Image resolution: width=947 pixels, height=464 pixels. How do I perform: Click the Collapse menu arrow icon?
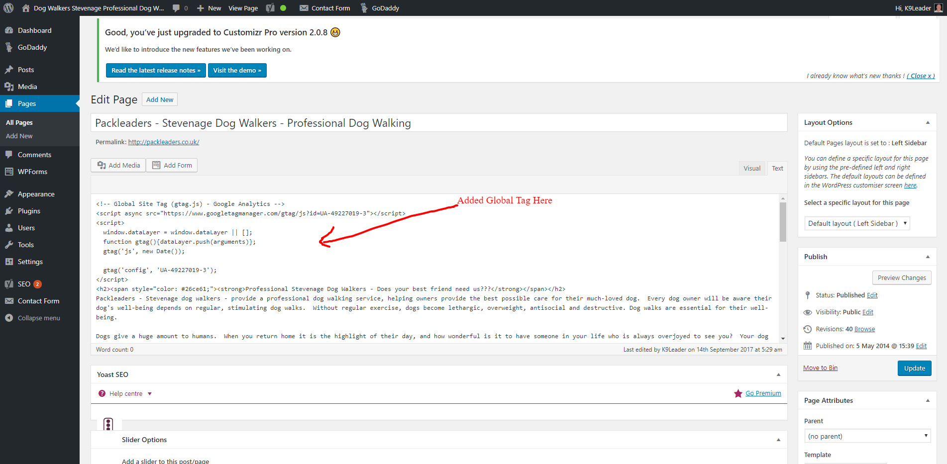9,318
